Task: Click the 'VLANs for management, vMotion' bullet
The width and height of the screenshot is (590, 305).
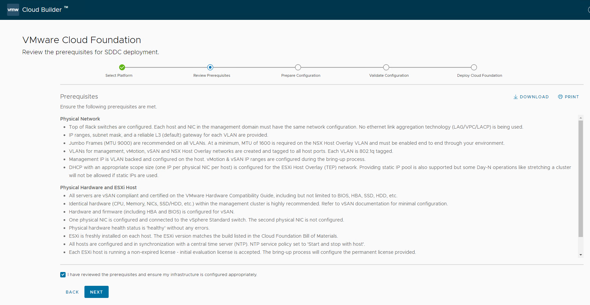Action: pyautogui.click(x=231, y=151)
